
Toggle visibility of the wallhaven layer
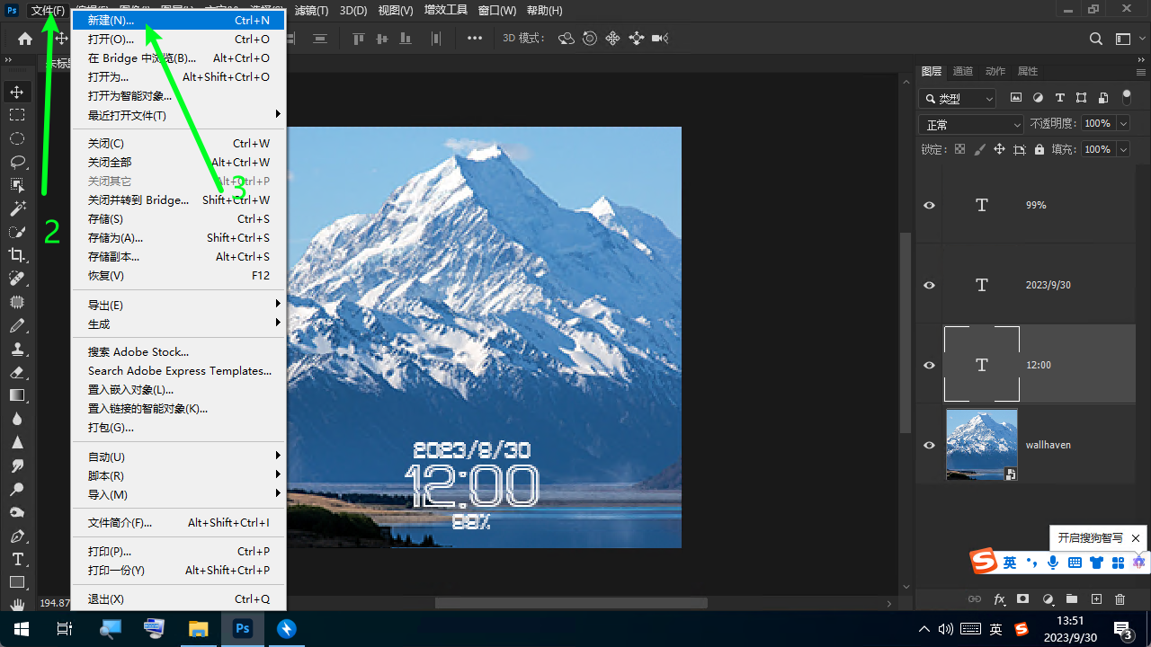(x=930, y=445)
